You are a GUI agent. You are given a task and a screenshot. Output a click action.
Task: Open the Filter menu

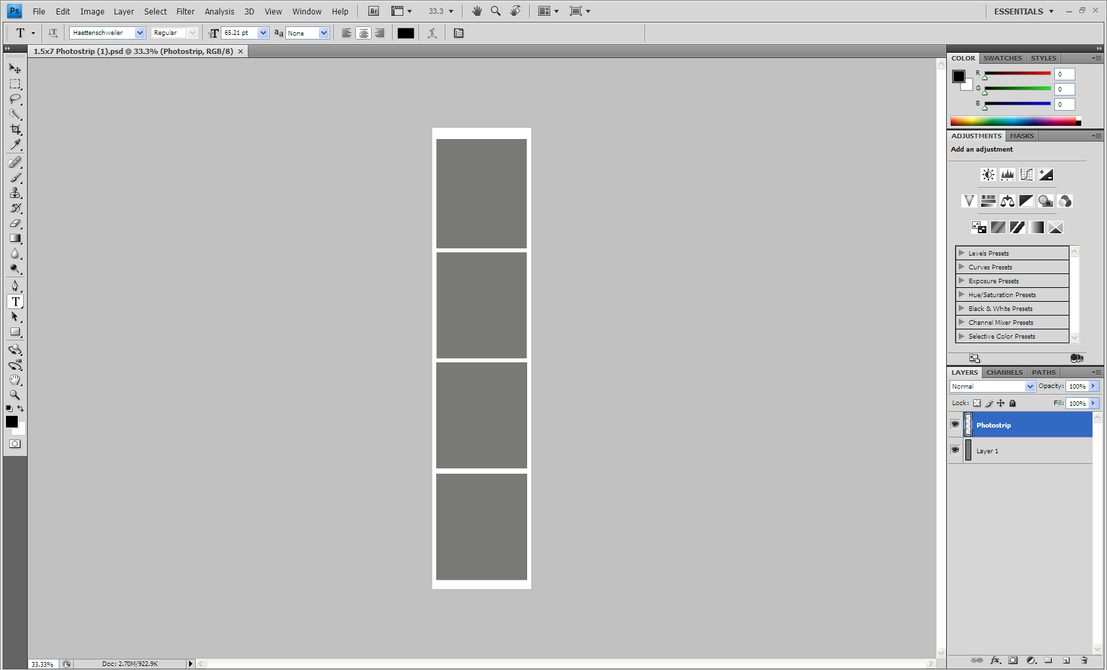(x=185, y=11)
